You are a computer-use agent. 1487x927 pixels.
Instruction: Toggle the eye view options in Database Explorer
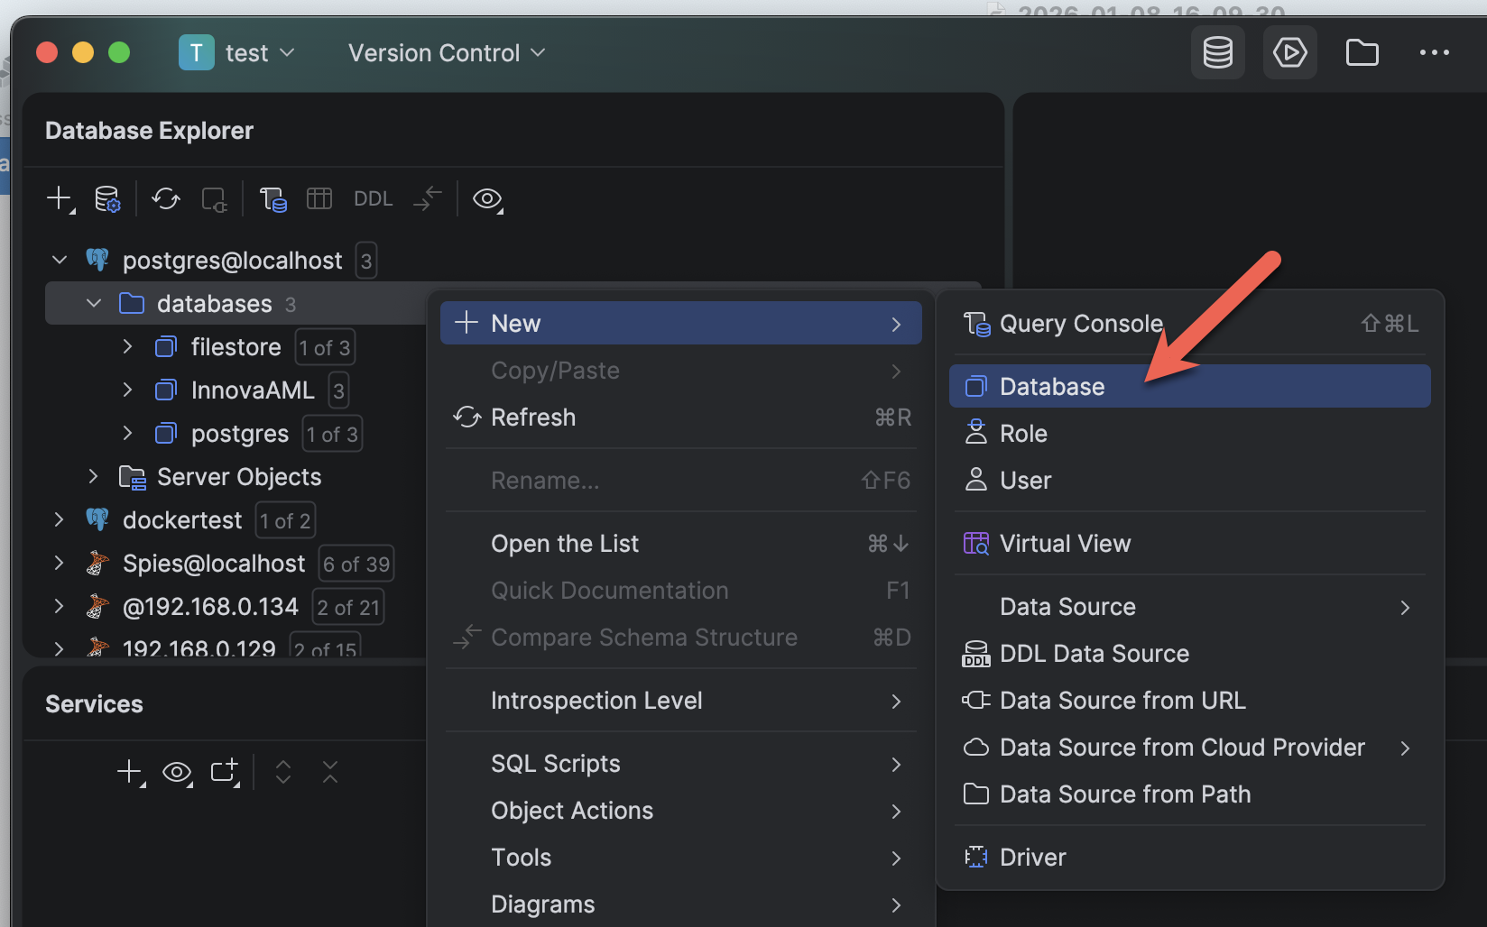click(487, 198)
